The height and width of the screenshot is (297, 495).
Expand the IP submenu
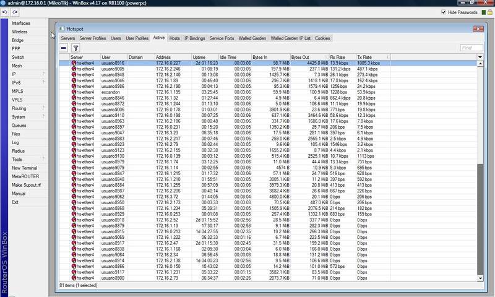(x=43, y=74)
